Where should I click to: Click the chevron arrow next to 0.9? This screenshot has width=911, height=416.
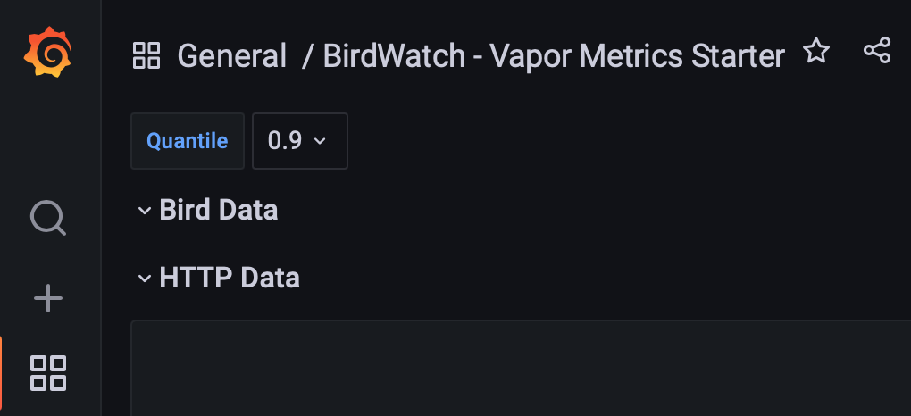tap(320, 141)
